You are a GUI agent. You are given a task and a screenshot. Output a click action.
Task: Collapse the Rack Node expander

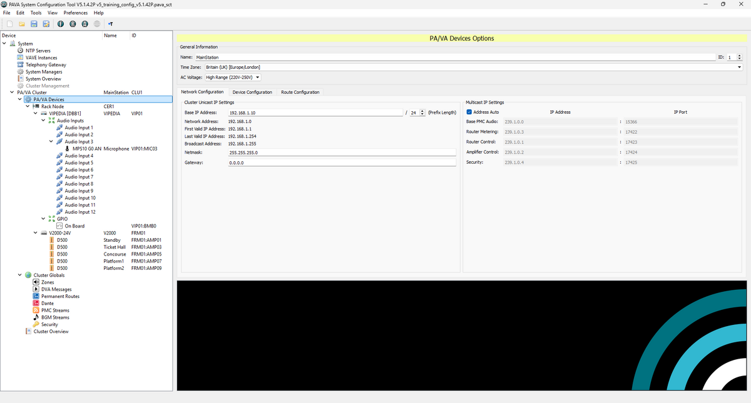coord(28,106)
